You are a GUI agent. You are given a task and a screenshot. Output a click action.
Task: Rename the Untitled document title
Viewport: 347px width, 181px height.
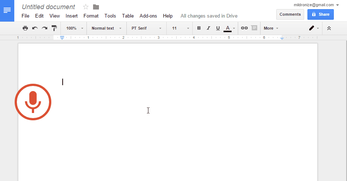[48, 7]
